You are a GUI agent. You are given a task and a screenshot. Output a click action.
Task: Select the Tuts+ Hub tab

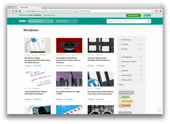[x=29, y=7]
